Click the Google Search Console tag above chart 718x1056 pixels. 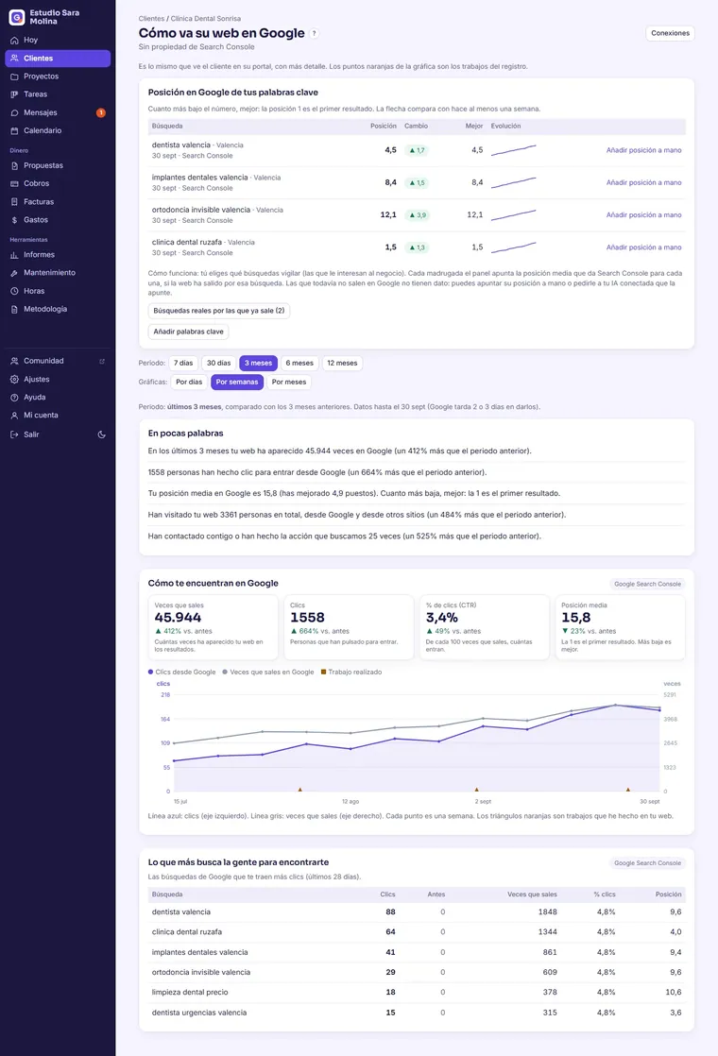coord(647,585)
